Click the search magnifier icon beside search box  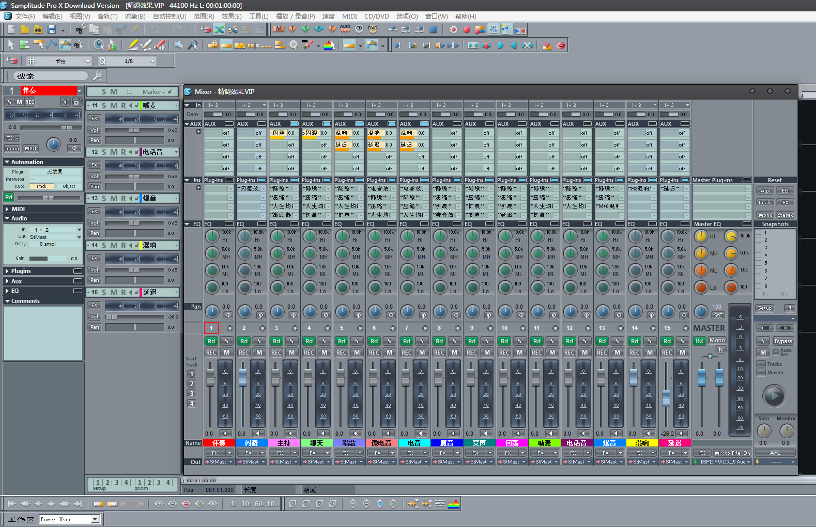click(x=97, y=76)
